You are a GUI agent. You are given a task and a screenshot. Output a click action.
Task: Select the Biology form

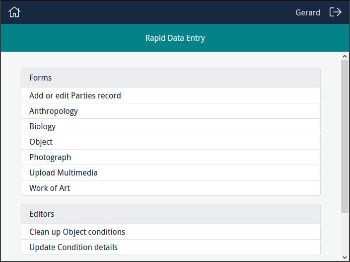pos(43,126)
